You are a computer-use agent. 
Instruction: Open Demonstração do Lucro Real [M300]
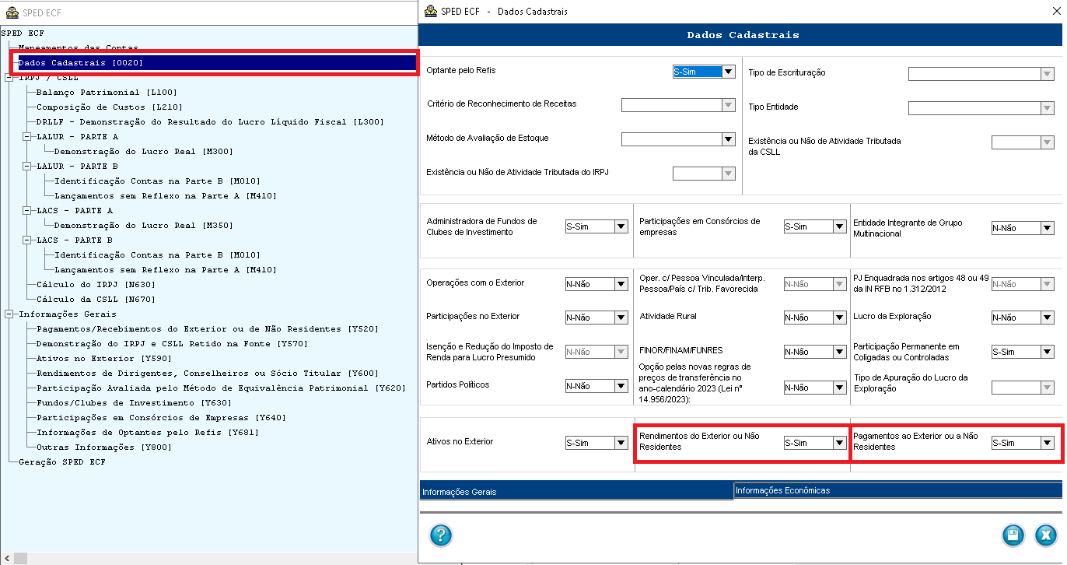(143, 152)
